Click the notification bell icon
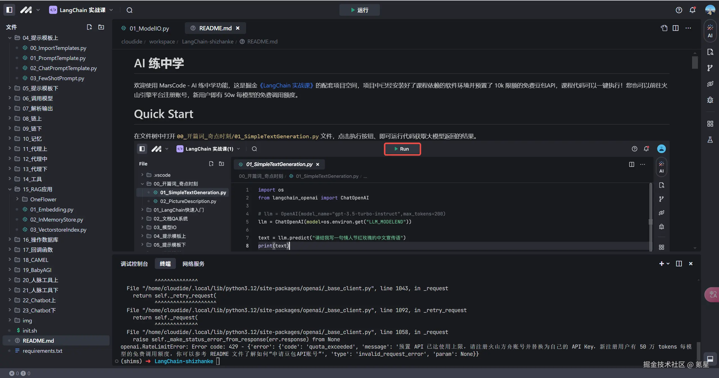 693,10
